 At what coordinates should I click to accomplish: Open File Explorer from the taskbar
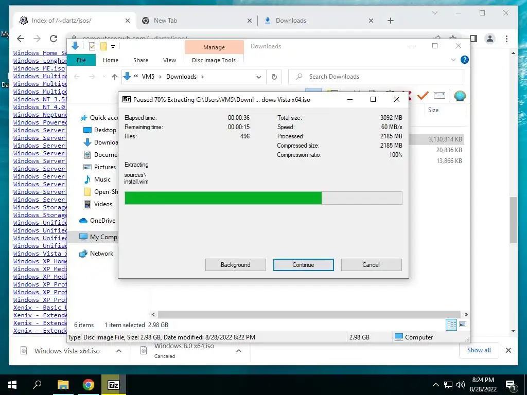[x=63, y=385]
